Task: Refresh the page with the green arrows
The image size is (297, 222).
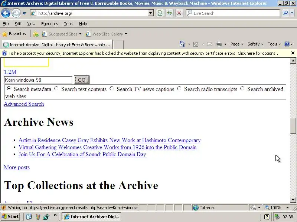Action: [x=170, y=13]
